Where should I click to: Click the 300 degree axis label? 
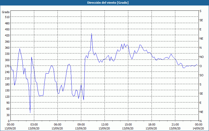point(7,60)
